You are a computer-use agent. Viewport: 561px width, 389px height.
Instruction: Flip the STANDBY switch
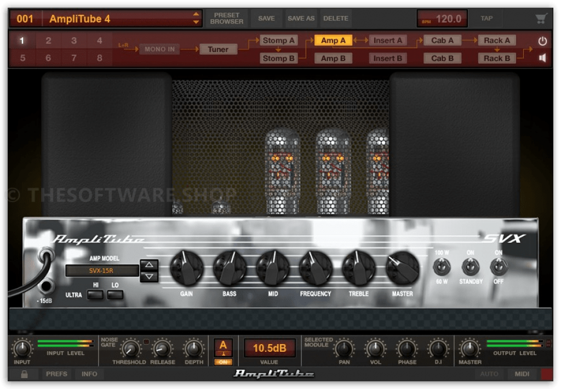(x=470, y=267)
